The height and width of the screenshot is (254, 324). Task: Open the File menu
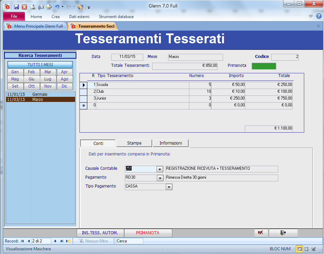[x=14, y=16]
